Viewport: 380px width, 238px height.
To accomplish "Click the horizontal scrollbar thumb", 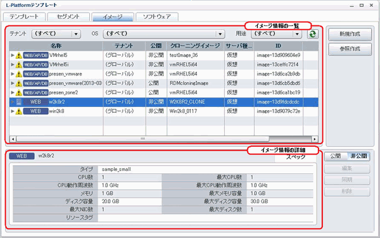I will [142, 139].
